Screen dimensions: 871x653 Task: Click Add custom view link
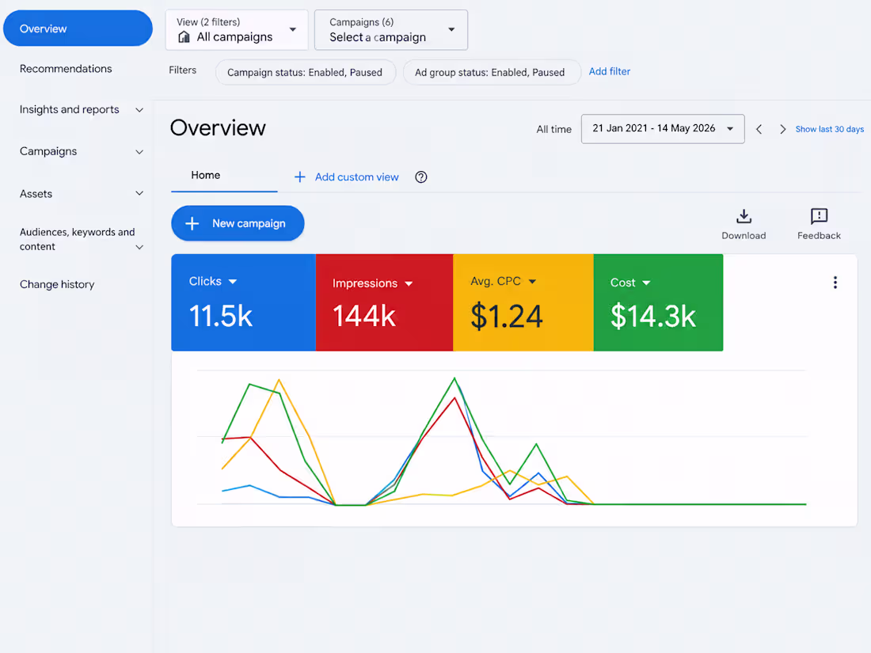(x=356, y=177)
